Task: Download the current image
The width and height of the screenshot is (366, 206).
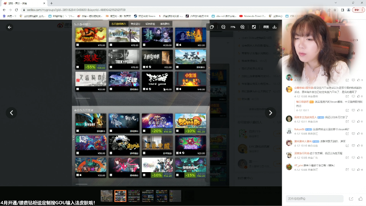Action: point(274,27)
